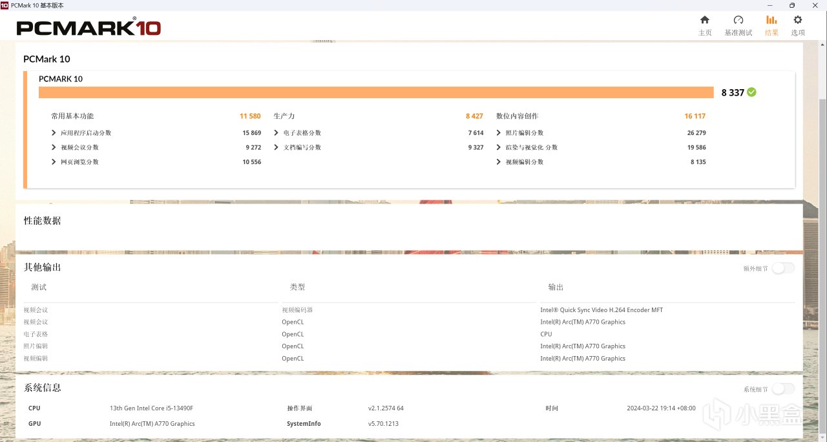
Task: Click the 类型 column header
Action: coord(297,287)
